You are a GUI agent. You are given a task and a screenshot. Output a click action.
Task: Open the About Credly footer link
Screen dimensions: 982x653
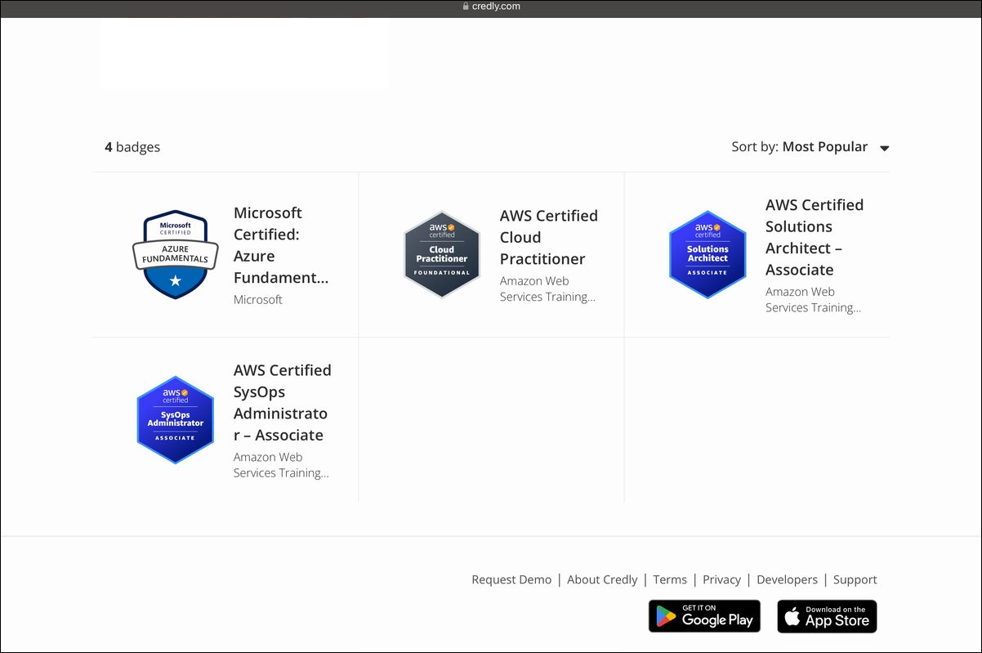click(x=602, y=579)
